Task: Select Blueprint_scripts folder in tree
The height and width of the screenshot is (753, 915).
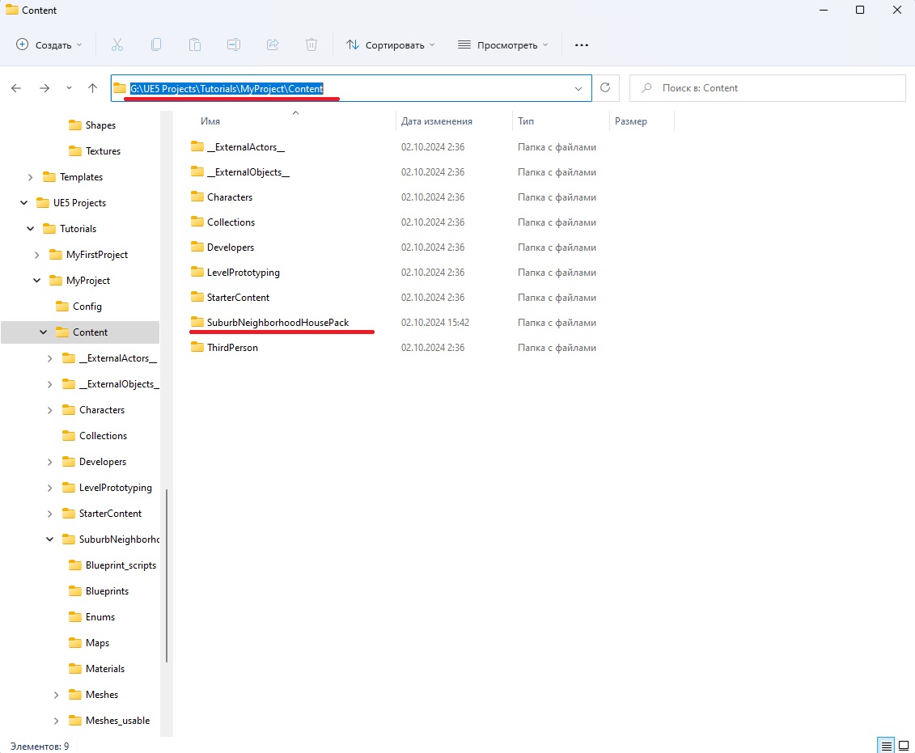Action: [121, 565]
